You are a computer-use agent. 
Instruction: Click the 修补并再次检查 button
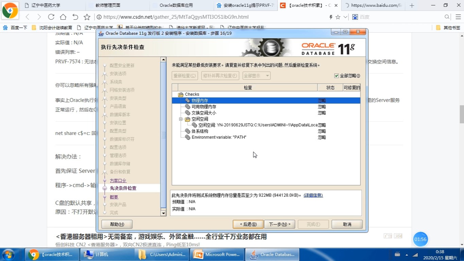coord(220,76)
